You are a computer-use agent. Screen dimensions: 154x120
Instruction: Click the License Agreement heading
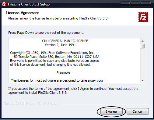point(23,13)
